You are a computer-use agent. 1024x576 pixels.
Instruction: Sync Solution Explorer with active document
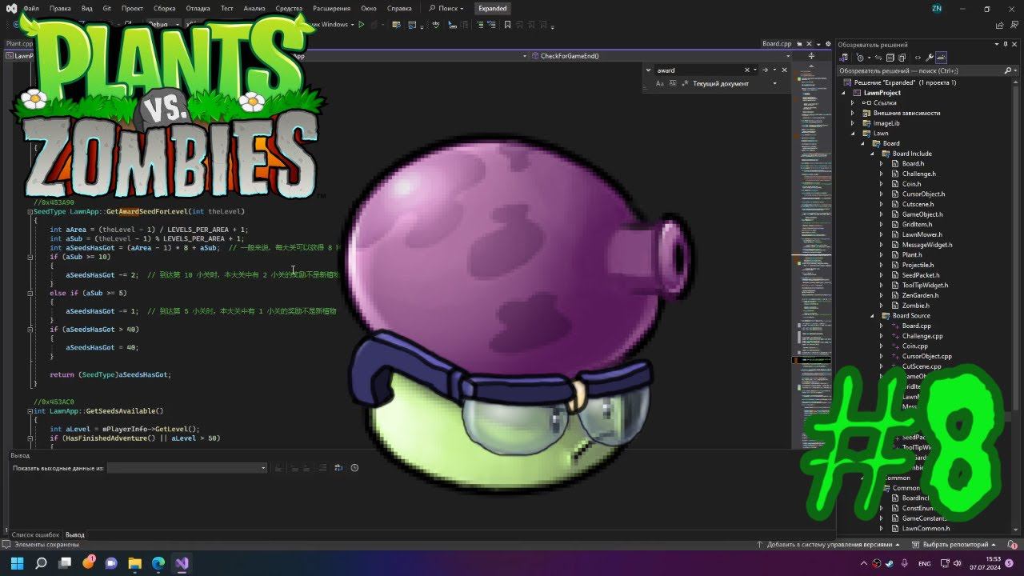coord(877,58)
